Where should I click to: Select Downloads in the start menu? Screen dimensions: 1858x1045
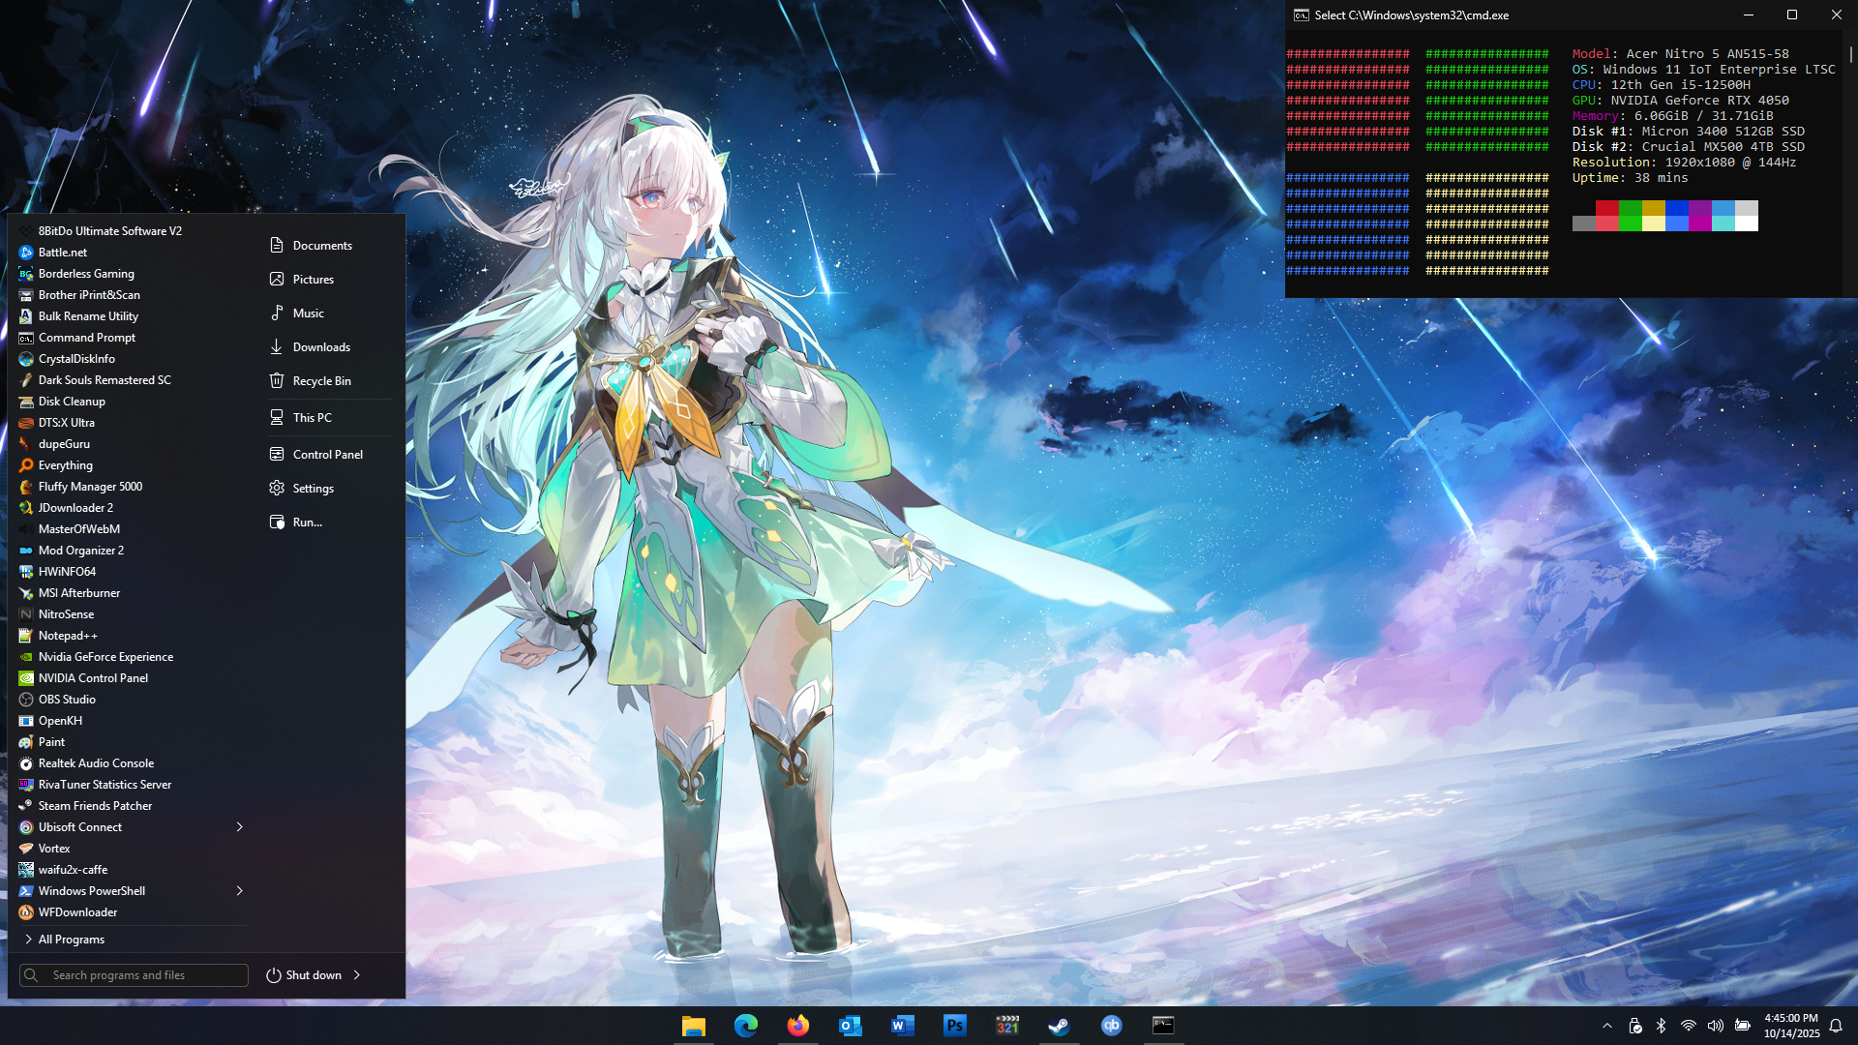(x=321, y=347)
